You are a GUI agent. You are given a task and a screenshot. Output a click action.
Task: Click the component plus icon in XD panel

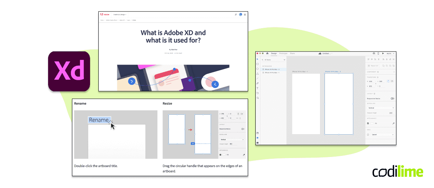point(394,72)
